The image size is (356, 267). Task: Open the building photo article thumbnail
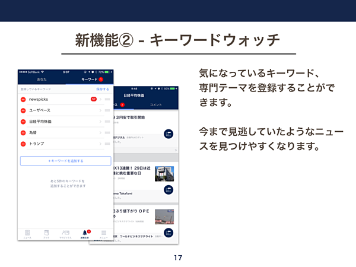164,173
